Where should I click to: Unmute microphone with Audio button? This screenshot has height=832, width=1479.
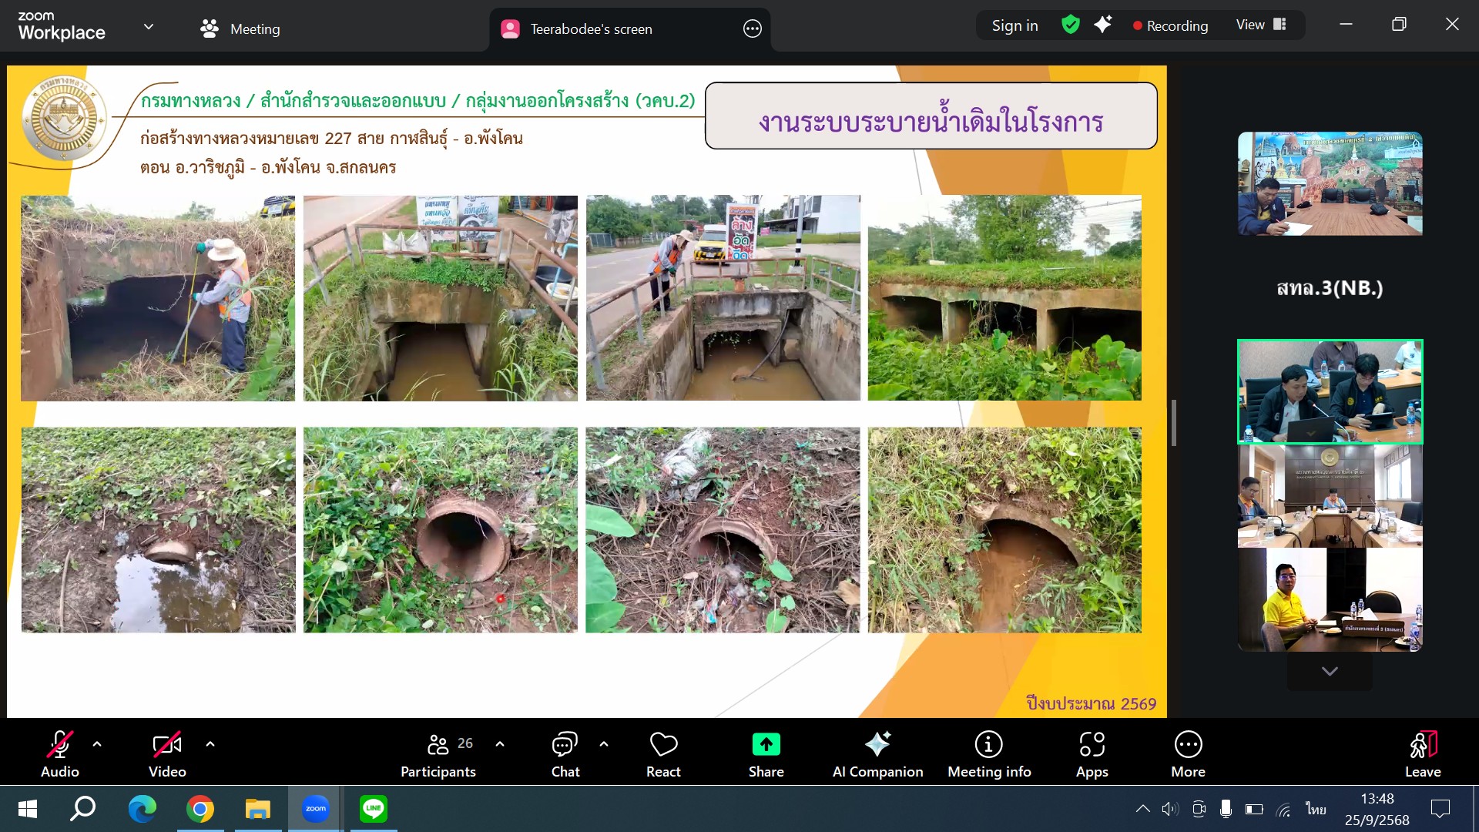click(60, 753)
